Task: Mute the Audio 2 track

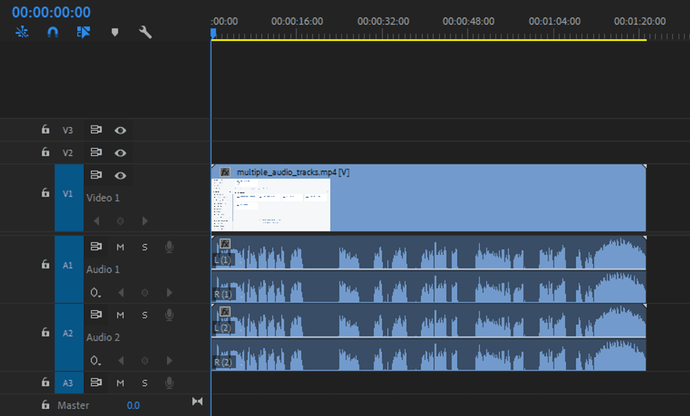Action: tap(120, 314)
